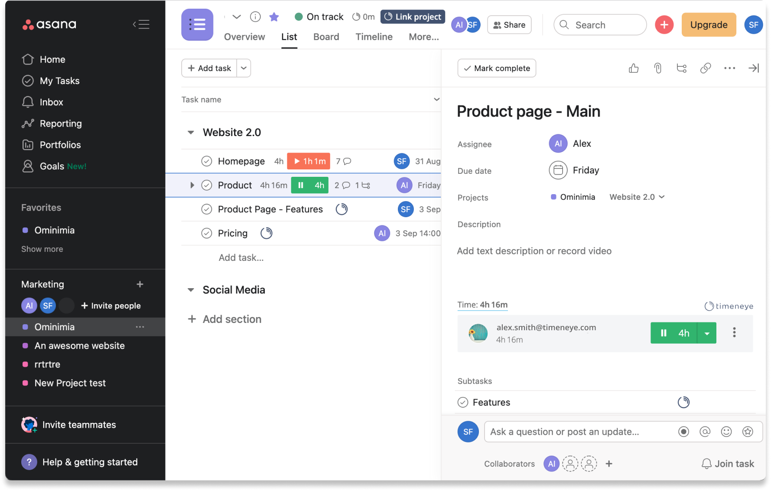Click Link project button

[413, 17]
